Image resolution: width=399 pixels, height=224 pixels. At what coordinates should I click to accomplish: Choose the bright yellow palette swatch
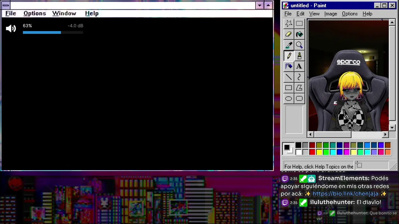click(319, 152)
